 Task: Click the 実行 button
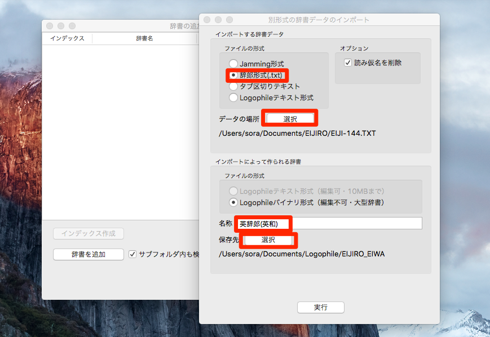tap(321, 307)
